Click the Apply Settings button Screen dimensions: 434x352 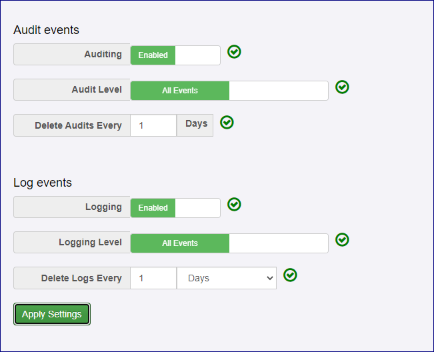(52, 315)
